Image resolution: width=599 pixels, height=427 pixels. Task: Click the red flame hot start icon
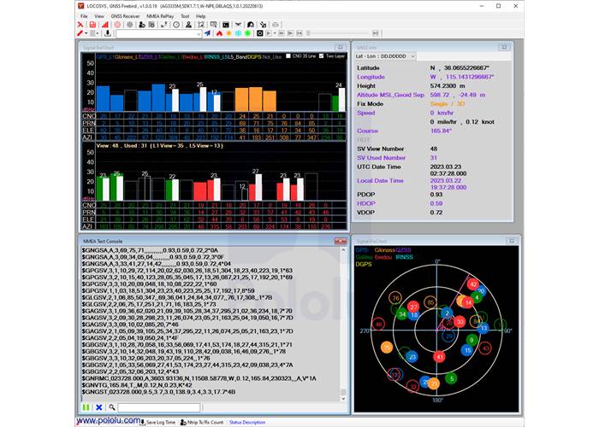point(219,34)
